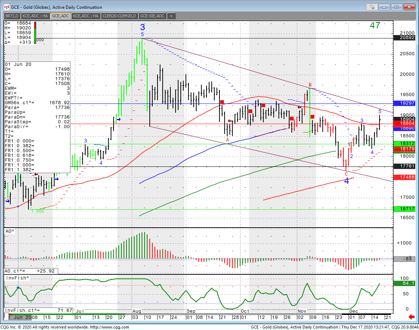The image size is (419, 330).
Task: Click the CQG application icon in title bar
Action: (6, 7)
